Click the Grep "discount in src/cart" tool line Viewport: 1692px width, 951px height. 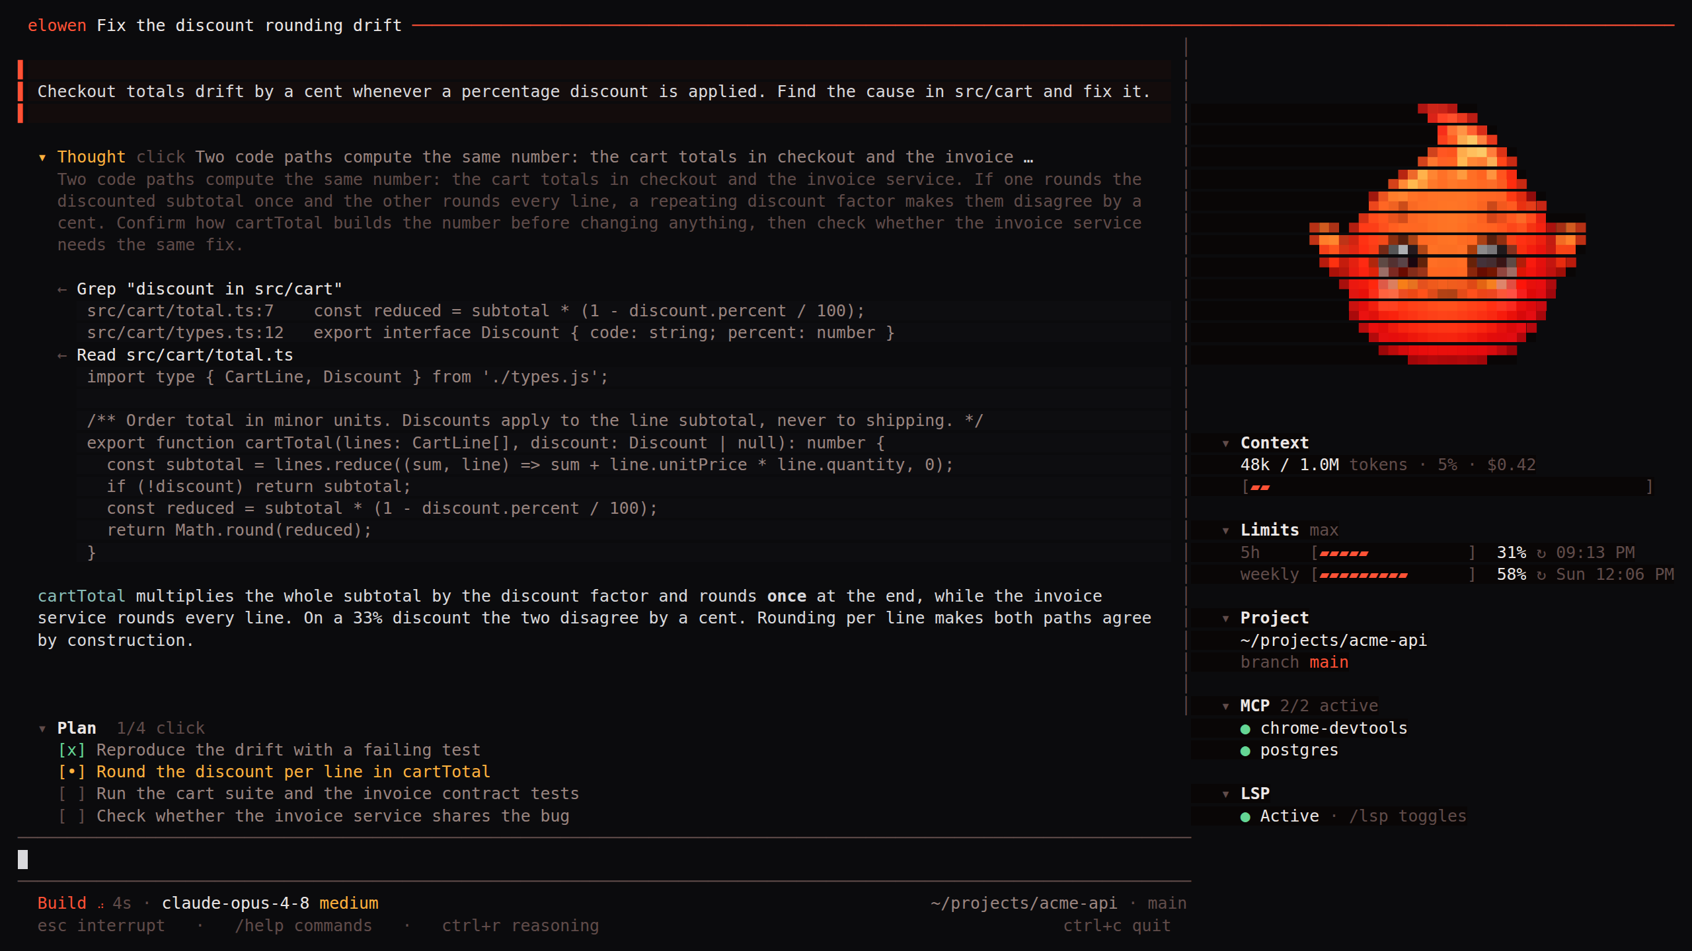point(210,289)
